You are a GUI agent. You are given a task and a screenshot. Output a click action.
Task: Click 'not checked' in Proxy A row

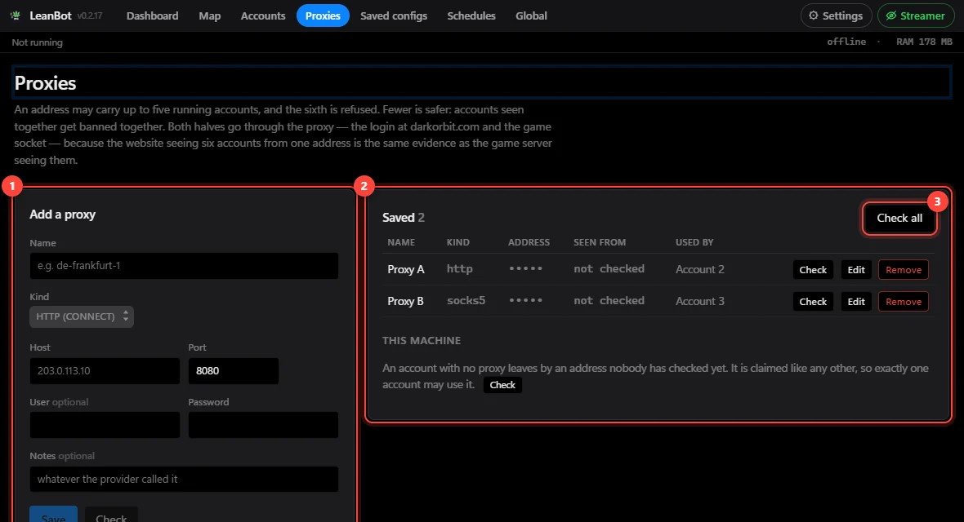[609, 269]
